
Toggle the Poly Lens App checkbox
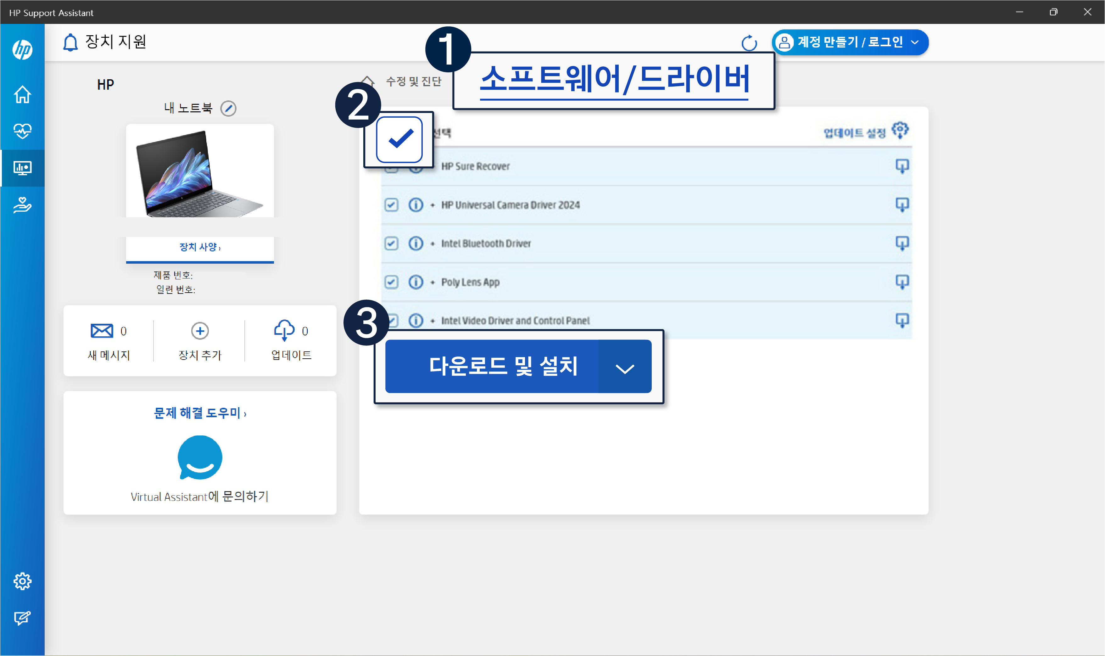(x=391, y=282)
